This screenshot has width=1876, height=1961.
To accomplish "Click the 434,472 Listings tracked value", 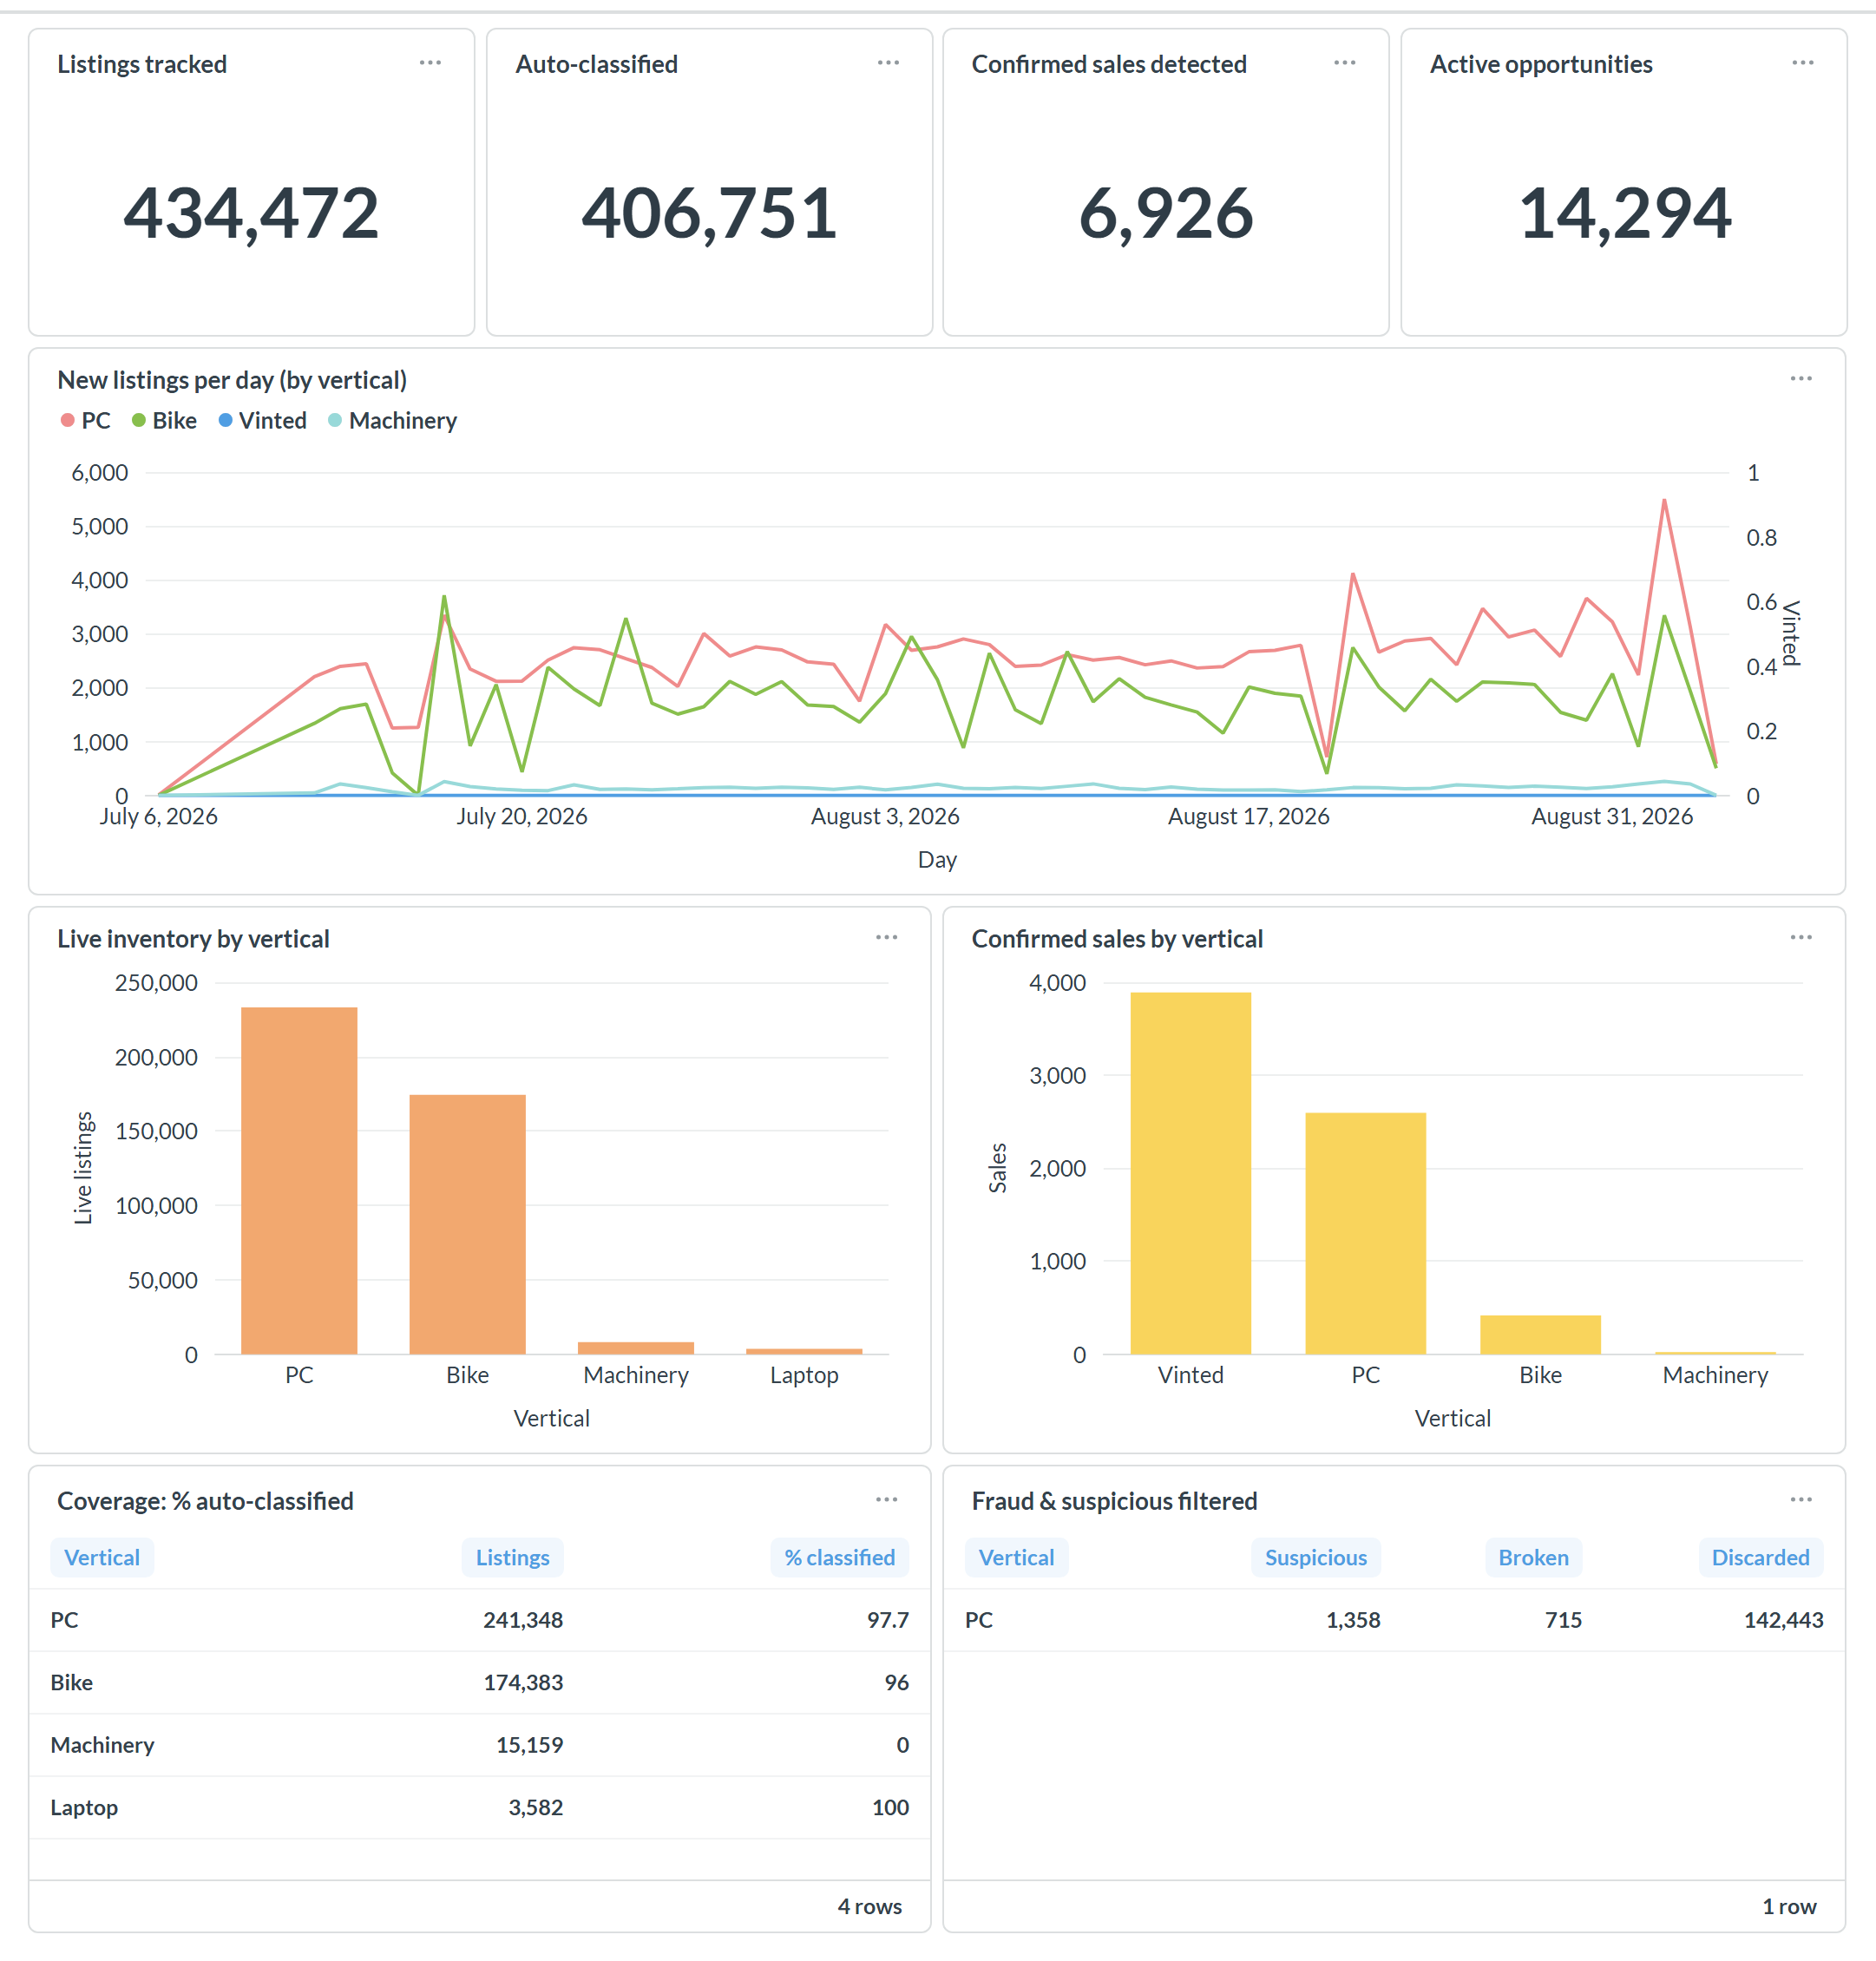I will (x=251, y=213).
